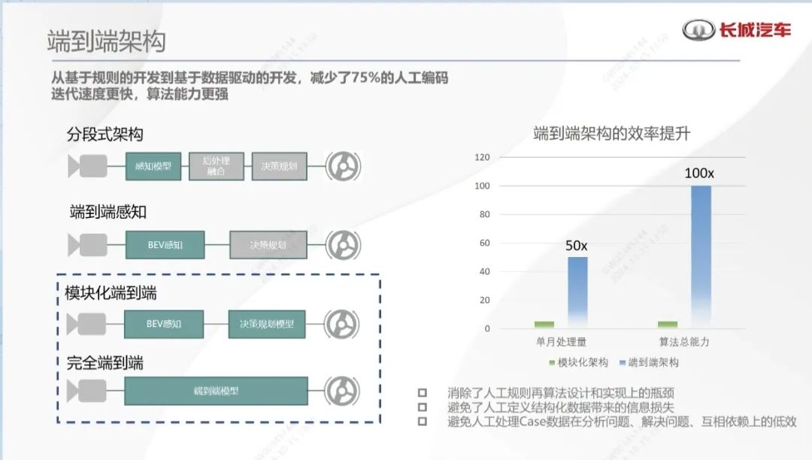Click the steering wheel beside the 端到端模型 block
The height and width of the screenshot is (460, 812).
pos(343,391)
